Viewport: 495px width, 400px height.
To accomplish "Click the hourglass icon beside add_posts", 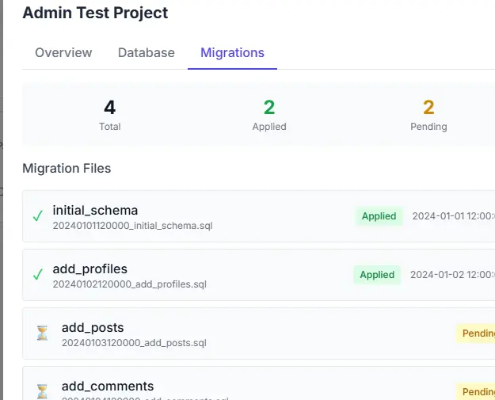I will (42, 333).
